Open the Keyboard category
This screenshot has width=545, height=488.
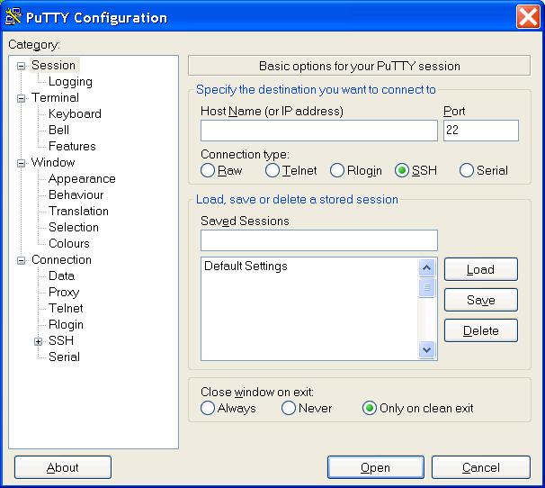(x=75, y=113)
